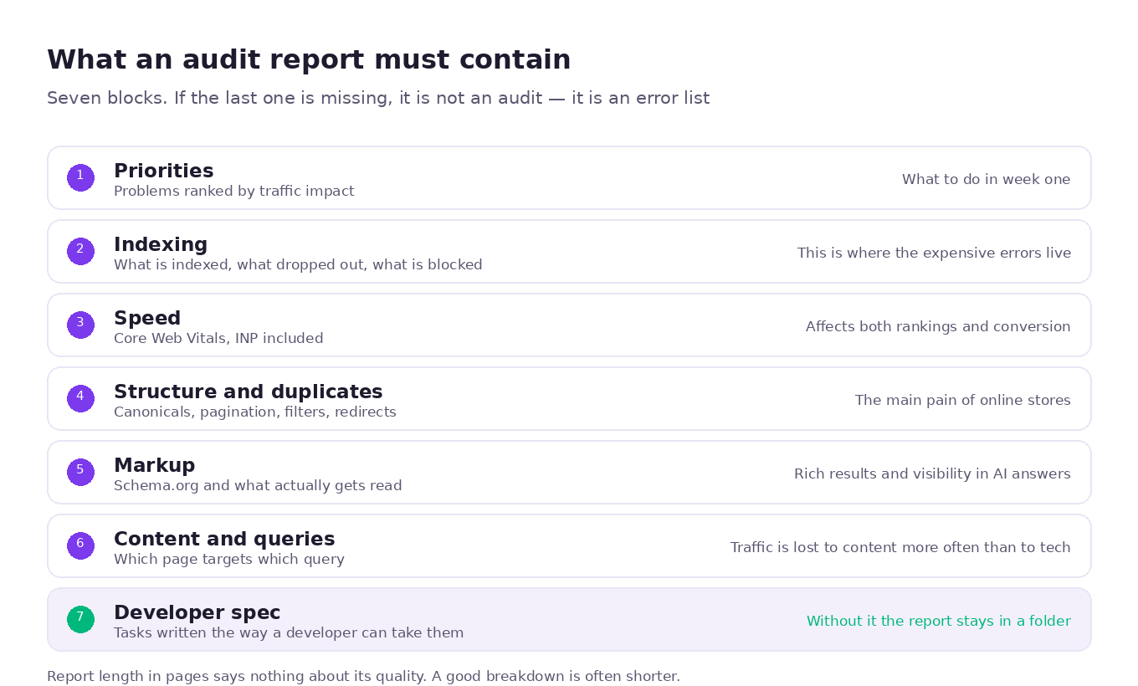Screen dimensions: 1138x686
Task: Select the Markup heading
Action: 155,466
